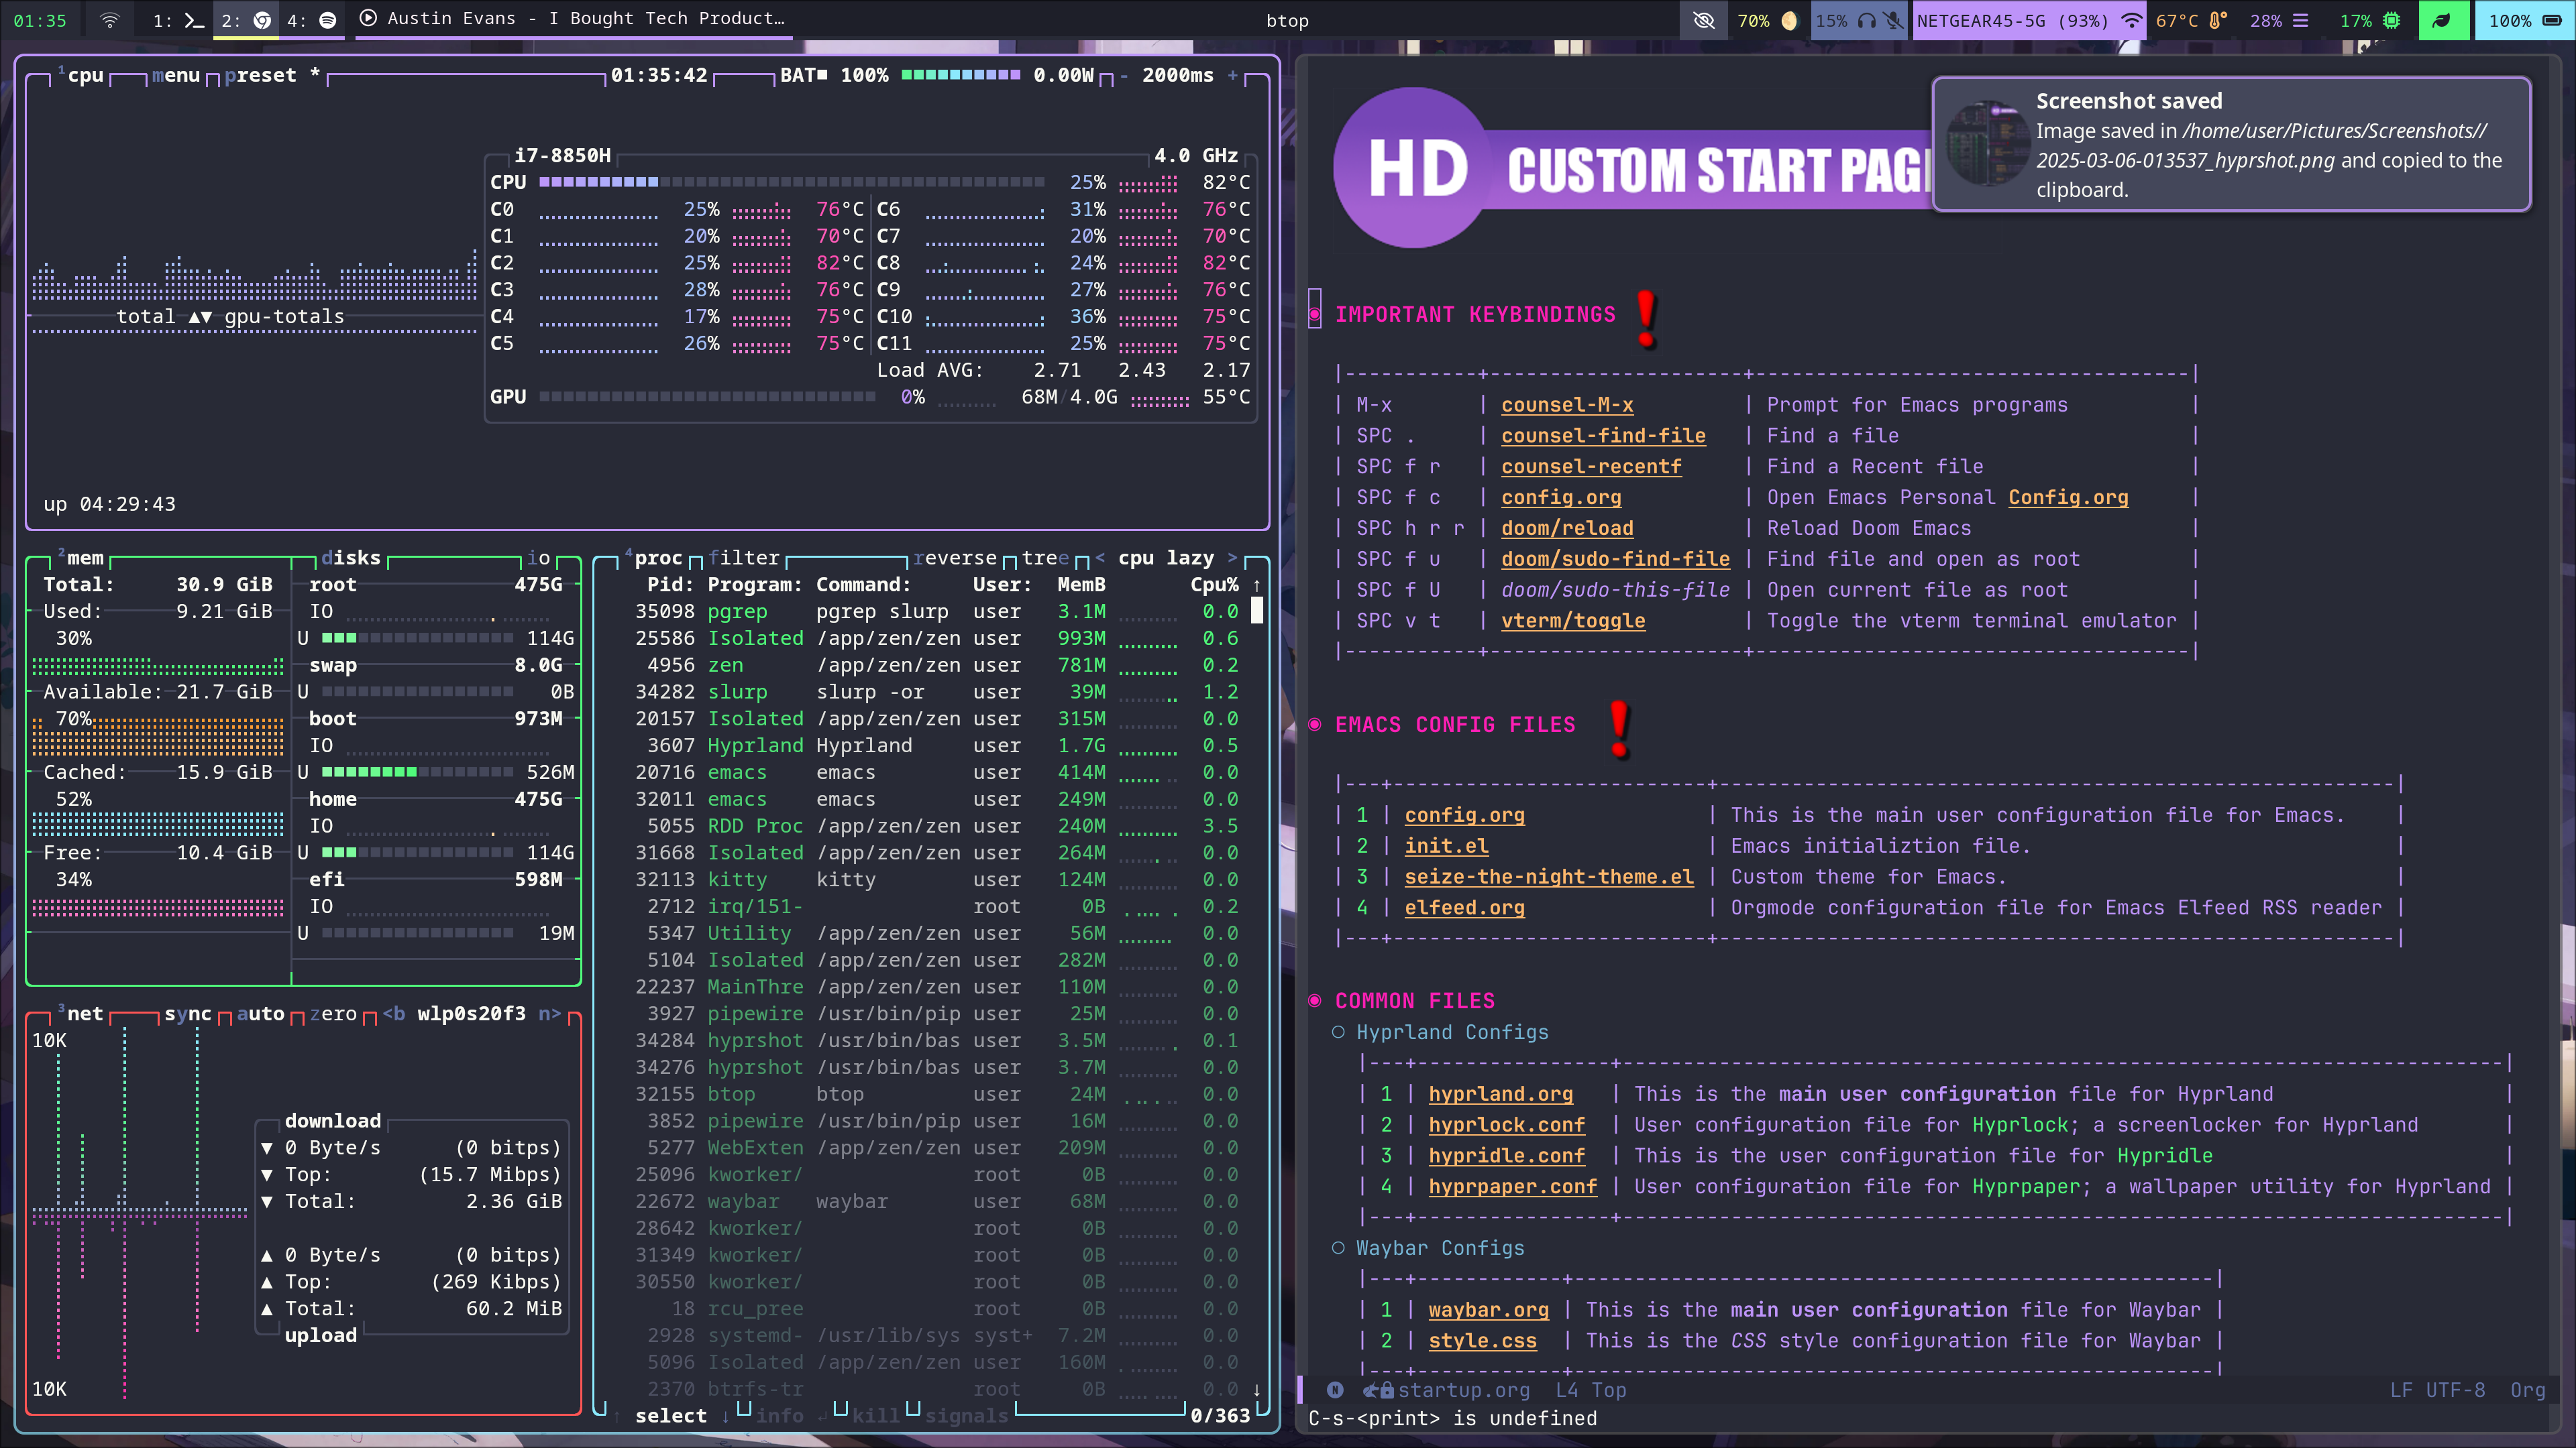The width and height of the screenshot is (2576, 1448).
Task: Click the bullet beside EMACS CONFIG FILES
Action: (x=1314, y=725)
